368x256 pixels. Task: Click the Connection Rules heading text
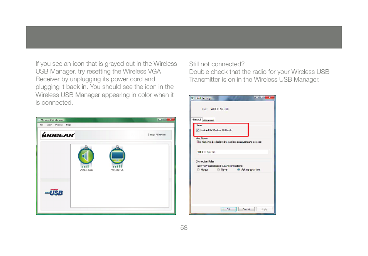[205, 161]
